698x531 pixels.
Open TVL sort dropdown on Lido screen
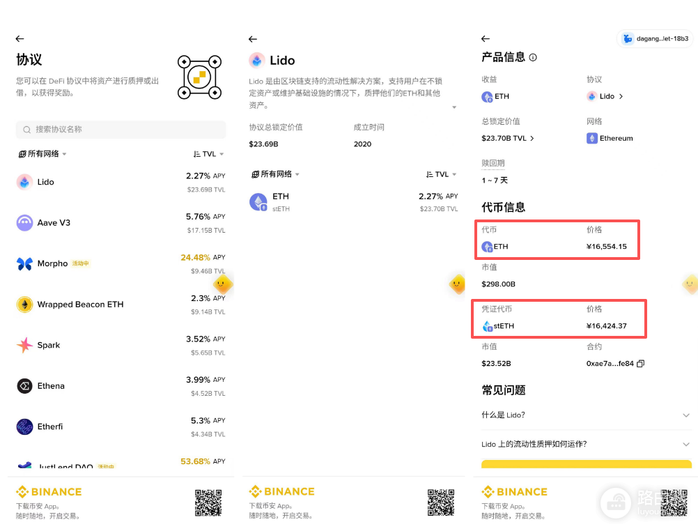click(441, 174)
